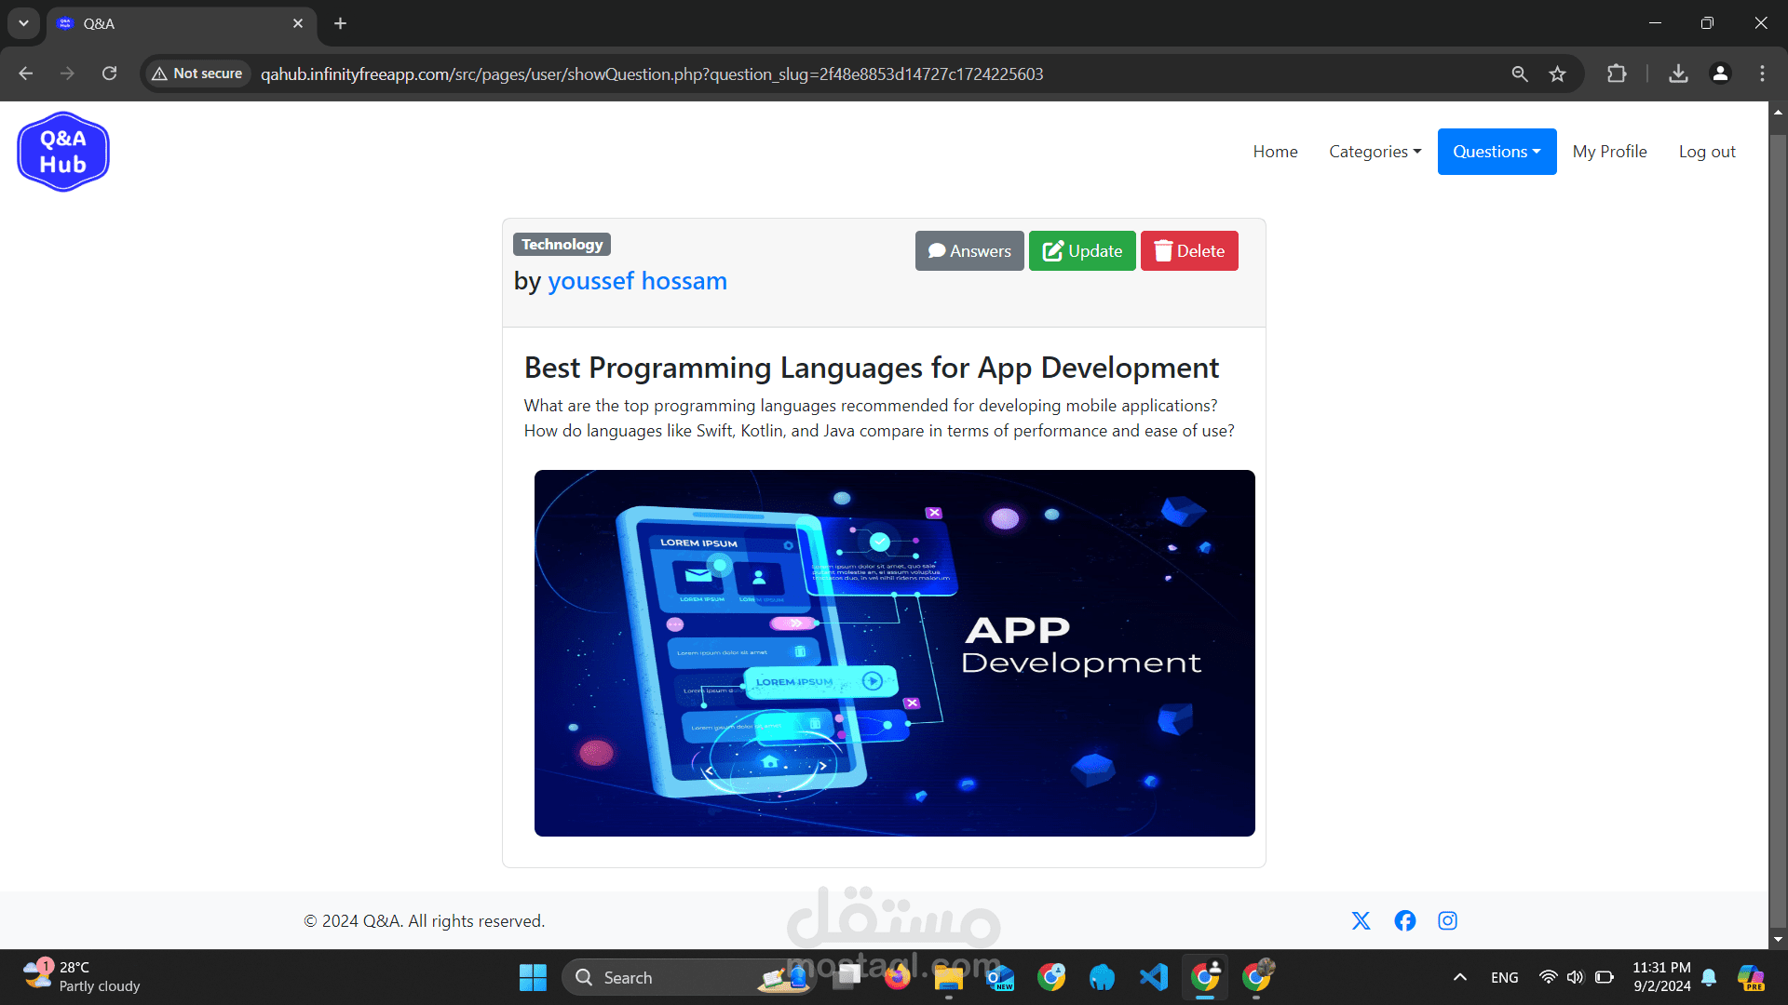Screen dimensions: 1788x1005
Task: Bookmark this page with the star icon
Action: tap(1557, 74)
